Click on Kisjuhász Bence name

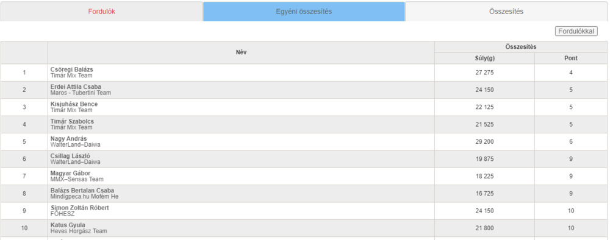point(74,104)
